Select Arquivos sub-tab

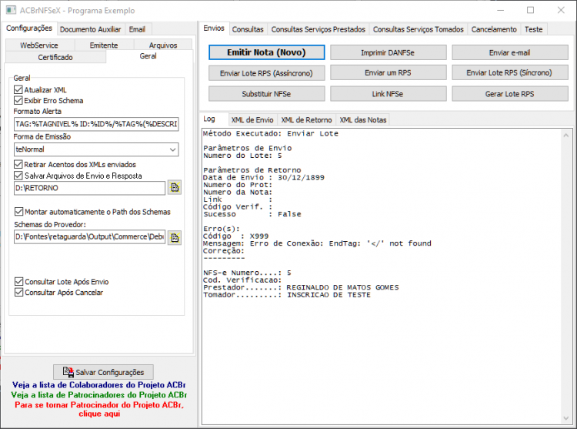click(163, 45)
